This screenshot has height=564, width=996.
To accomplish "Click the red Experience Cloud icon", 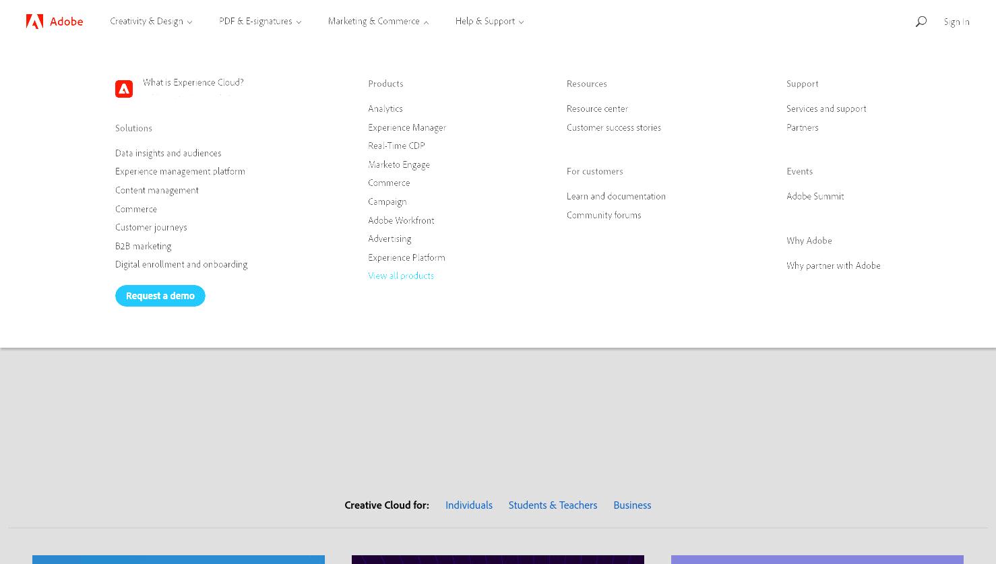I will pyautogui.click(x=124, y=89).
